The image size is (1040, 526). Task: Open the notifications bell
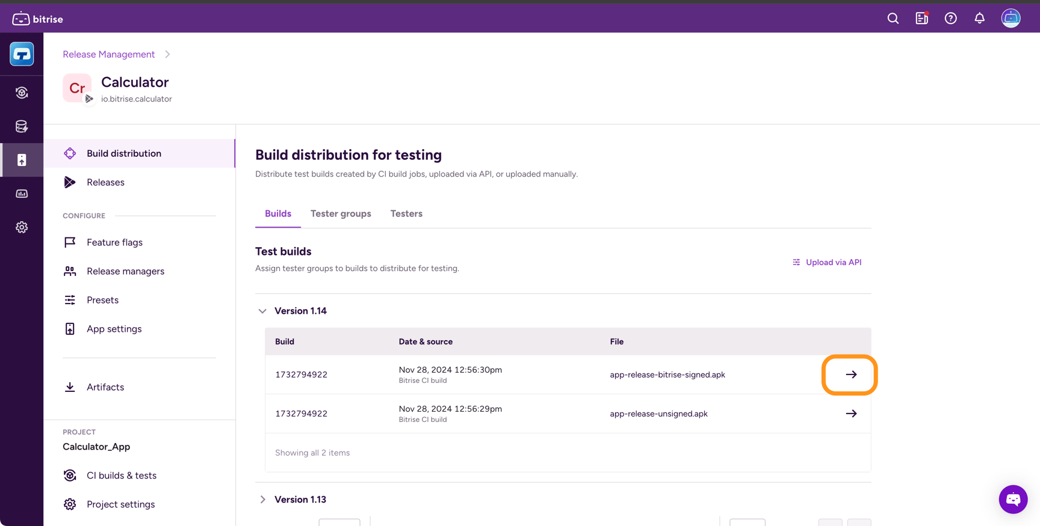pos(980,19)
